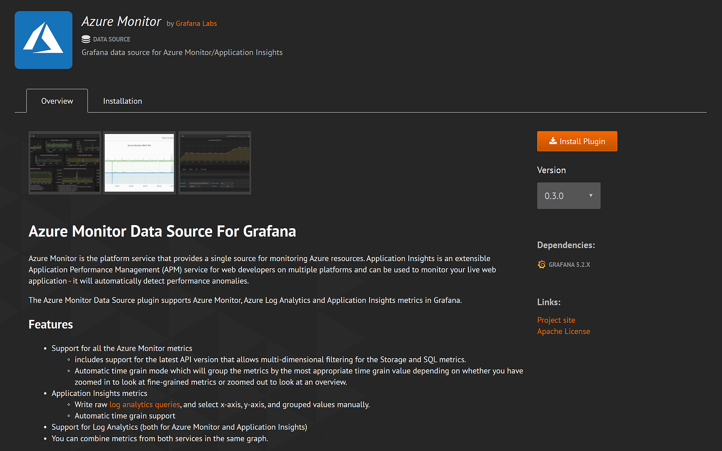Click the Version label
The width and height of the screenshot is (722, 451).
coord(551,170)
